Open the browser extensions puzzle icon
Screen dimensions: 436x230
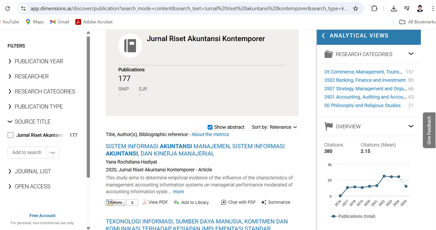pos(374,8)
